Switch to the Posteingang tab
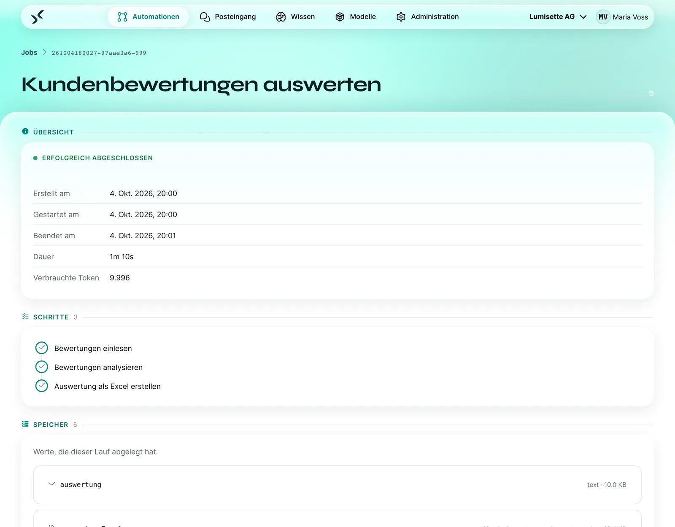Image resolution: width=675 pixels, height=527 pixels. coord(228,17)
